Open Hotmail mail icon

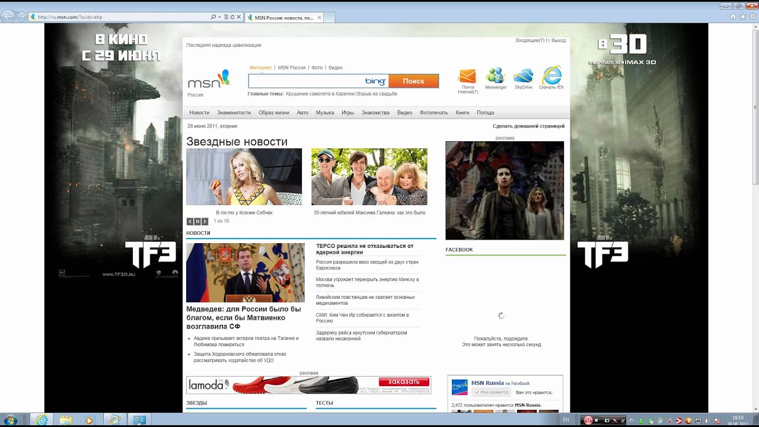point(467,76)
